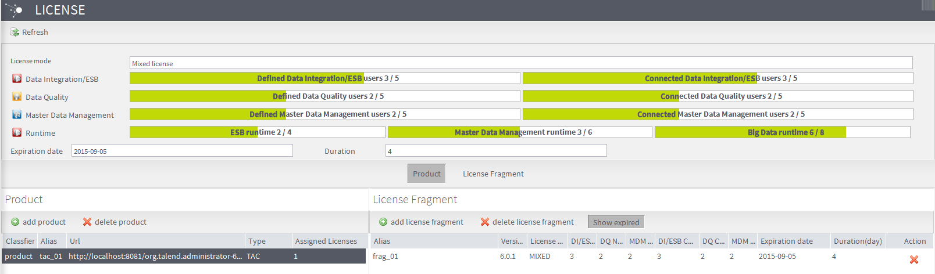The width and height of the screenshot is (935, 274).
Task: Sort by Assigned Licenses column header
Action: (326, 241)
